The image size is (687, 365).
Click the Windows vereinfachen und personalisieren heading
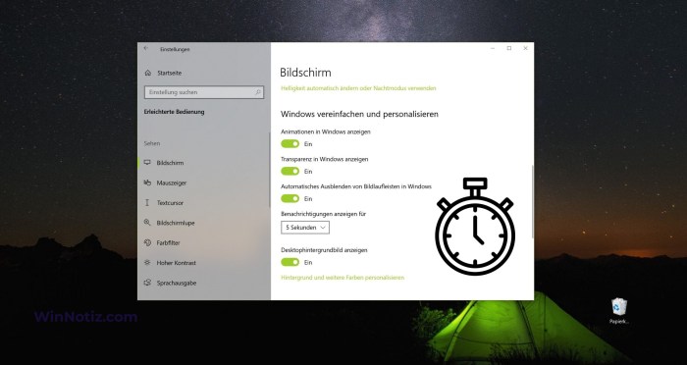[360, 114]
